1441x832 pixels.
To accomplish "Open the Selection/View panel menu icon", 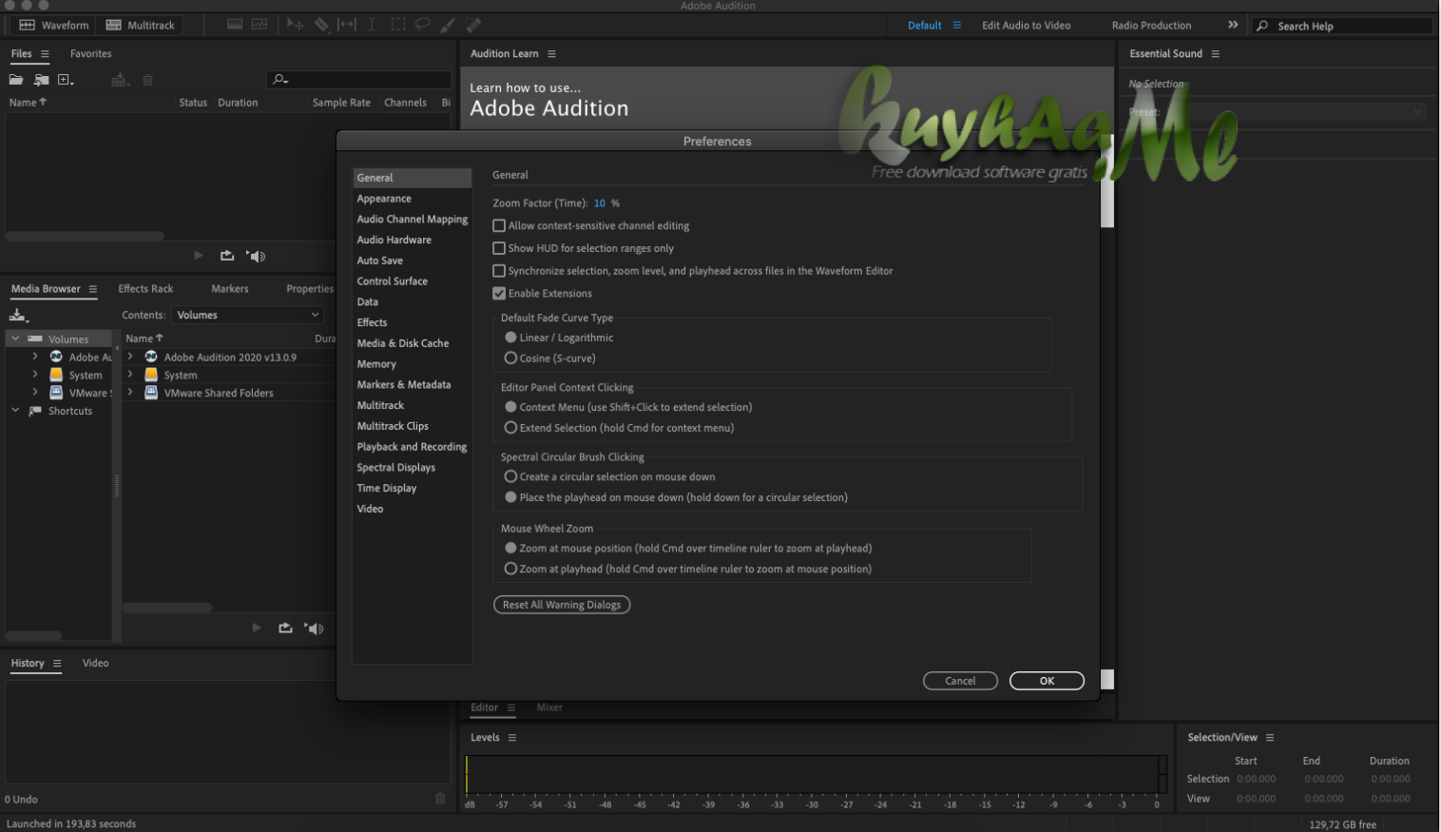I will coord(1270,738).
